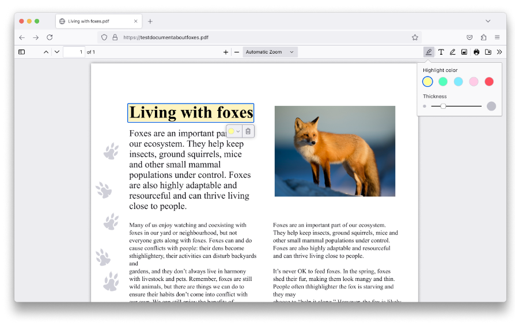Delete the highlight with trash icon
This screenshot has width=515, height=323.
(x=248, y=131)
